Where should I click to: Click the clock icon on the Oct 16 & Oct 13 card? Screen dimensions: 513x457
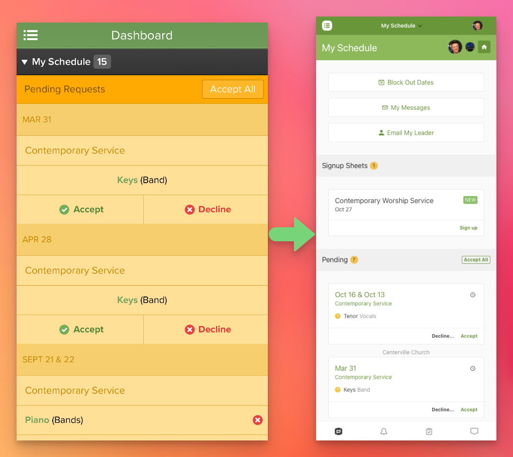coord(472,295)
